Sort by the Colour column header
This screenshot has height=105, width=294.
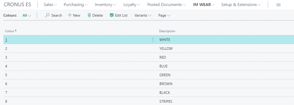click(11, 31)
